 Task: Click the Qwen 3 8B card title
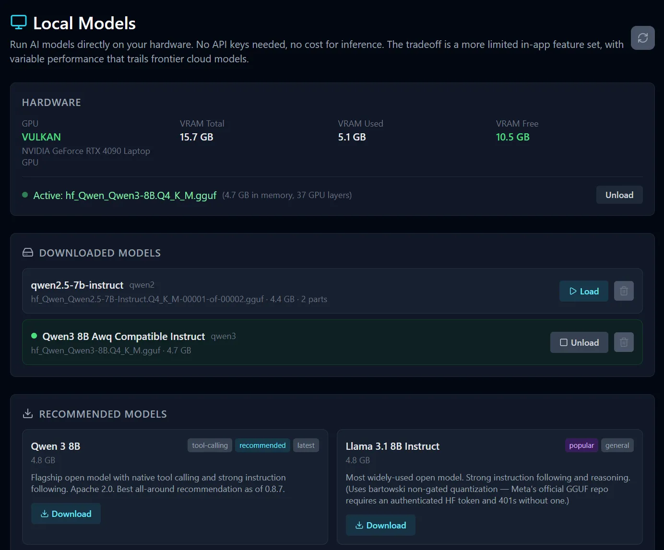[x=56, y=446]
